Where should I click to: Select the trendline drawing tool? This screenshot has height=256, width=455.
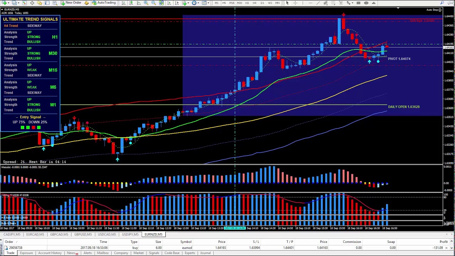pyautogui.click(x=318, y=3)
